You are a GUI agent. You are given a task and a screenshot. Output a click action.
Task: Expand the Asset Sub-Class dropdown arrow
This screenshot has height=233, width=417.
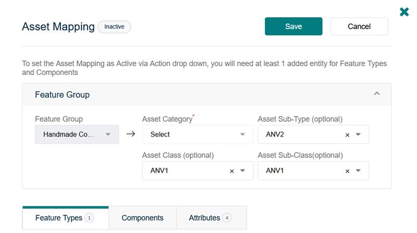pos(359,171)
